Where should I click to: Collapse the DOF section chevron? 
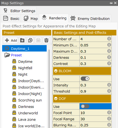click(x=56, y=99)
